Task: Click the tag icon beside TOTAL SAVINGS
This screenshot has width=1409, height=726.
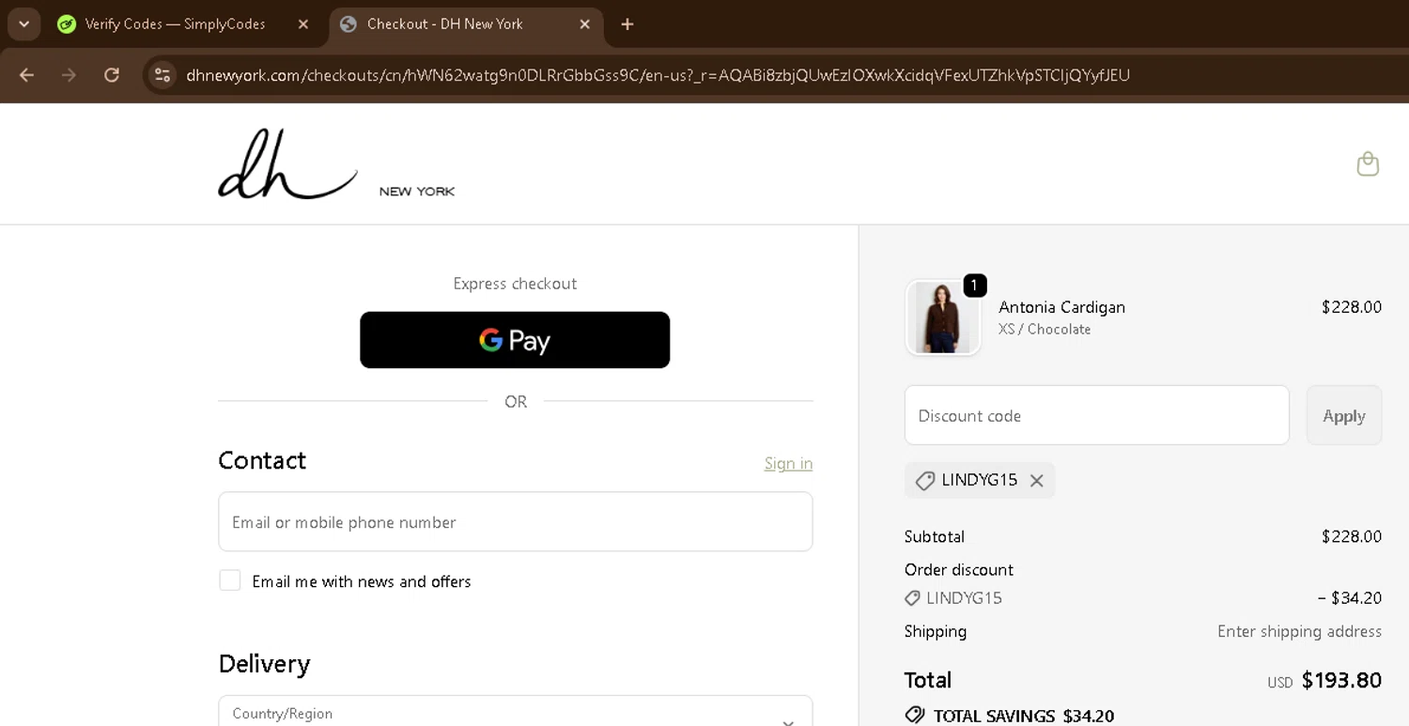Action: point(915,716)
